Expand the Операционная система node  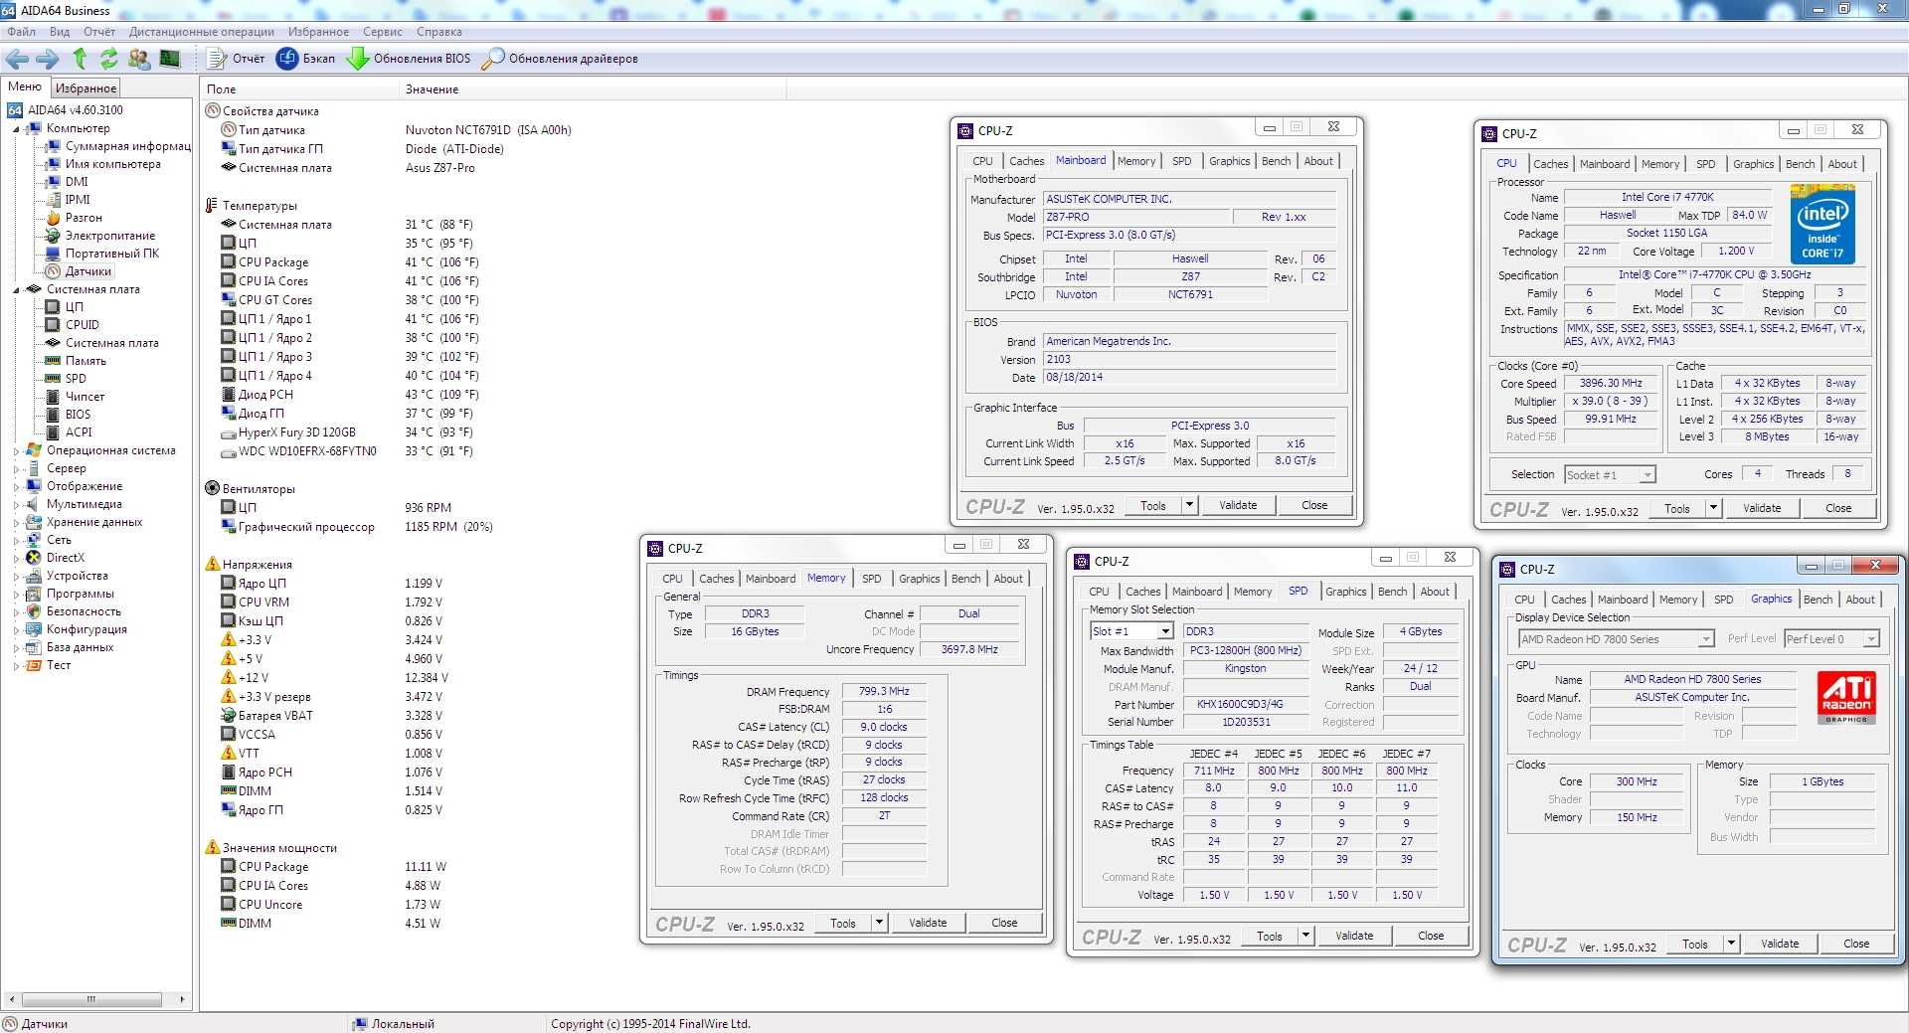[x=16, y=451]
